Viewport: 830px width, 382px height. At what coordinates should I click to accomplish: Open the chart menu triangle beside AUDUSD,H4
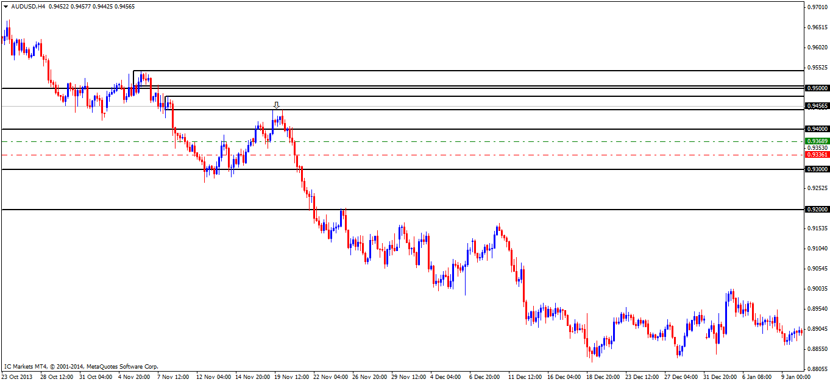[x=5, y=7]
